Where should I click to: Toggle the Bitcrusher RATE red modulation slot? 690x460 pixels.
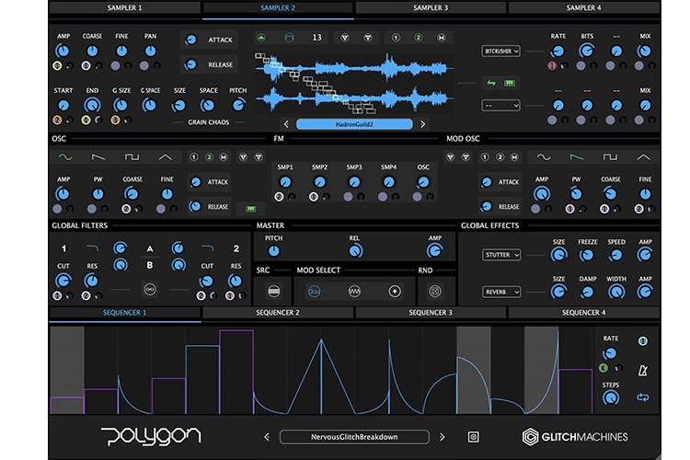[x=552, y=66]
